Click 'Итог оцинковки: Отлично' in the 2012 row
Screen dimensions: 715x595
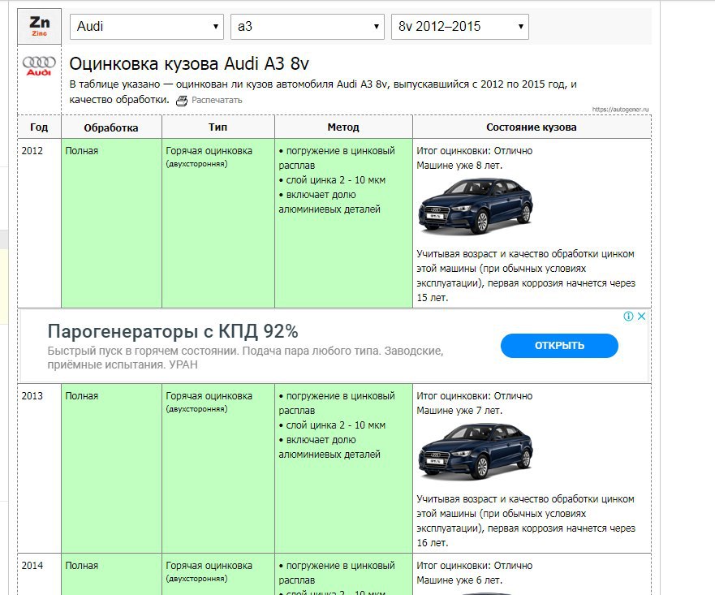pos(474,151)
